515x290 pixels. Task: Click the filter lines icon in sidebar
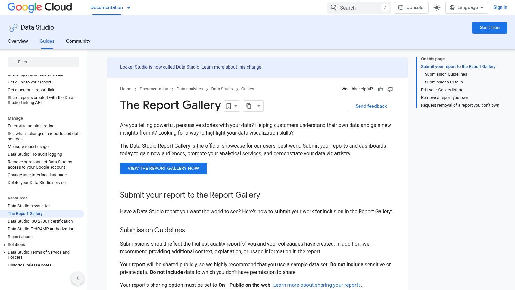tap(13, 62)
